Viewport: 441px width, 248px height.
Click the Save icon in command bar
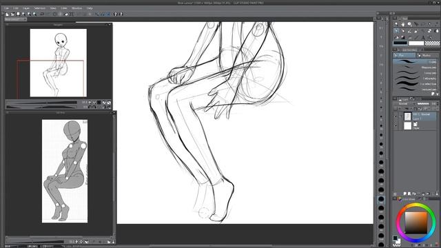(19, 14)
